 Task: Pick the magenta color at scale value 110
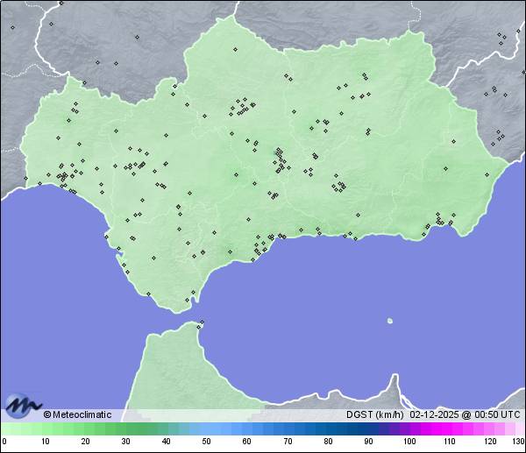point(449,428)
